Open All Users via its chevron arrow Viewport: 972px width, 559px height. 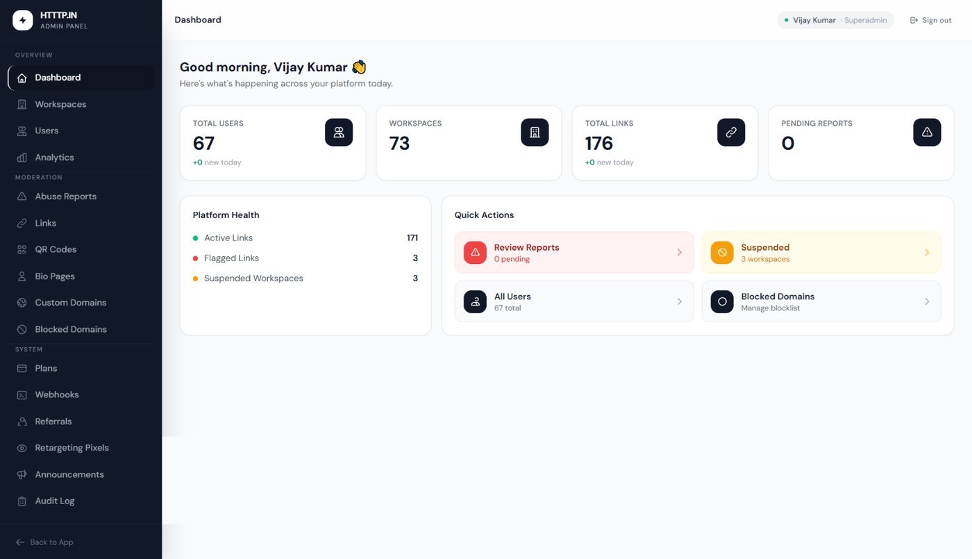680,301
